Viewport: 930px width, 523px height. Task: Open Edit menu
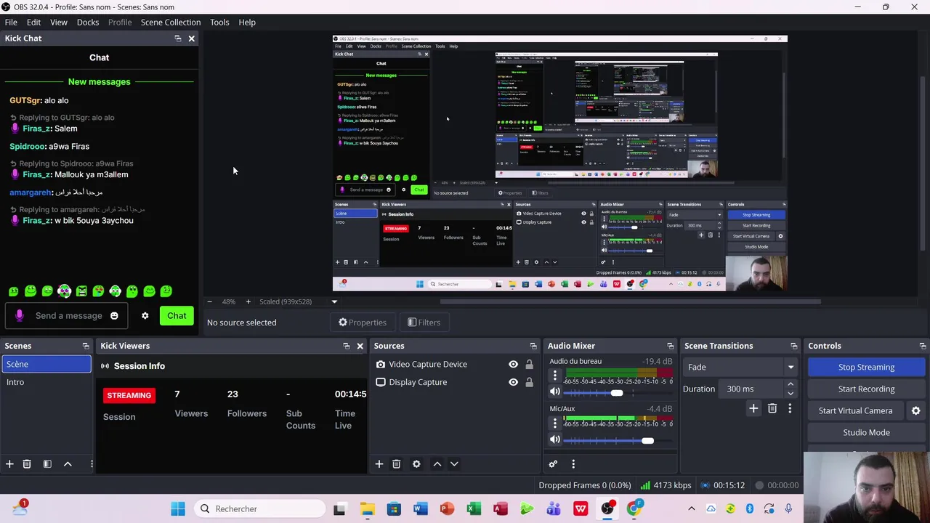[33, 22]
